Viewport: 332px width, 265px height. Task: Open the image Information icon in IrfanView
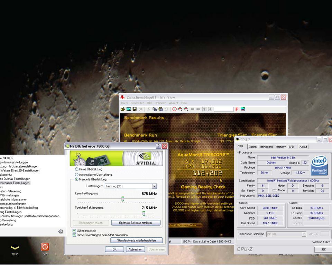(x=174, y=109)
